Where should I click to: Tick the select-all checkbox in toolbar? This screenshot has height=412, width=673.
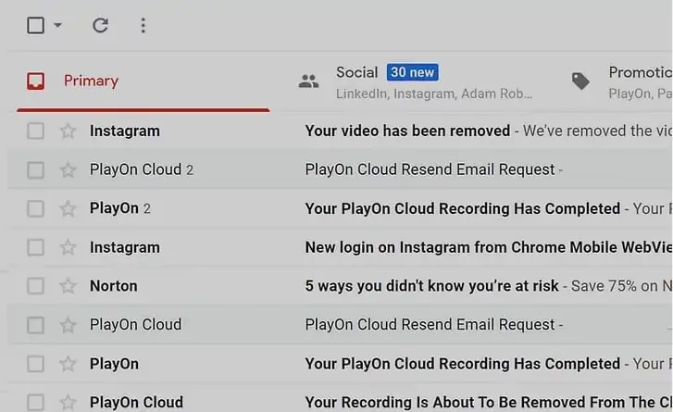pyautogui.click(x=35, y=25)
